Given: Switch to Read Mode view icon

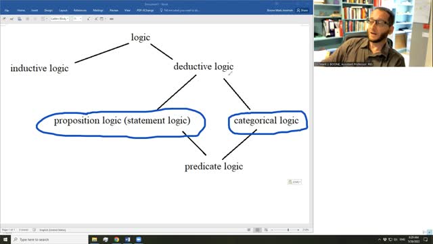Looking at the screenshot, I should click(x=249, y=230).
